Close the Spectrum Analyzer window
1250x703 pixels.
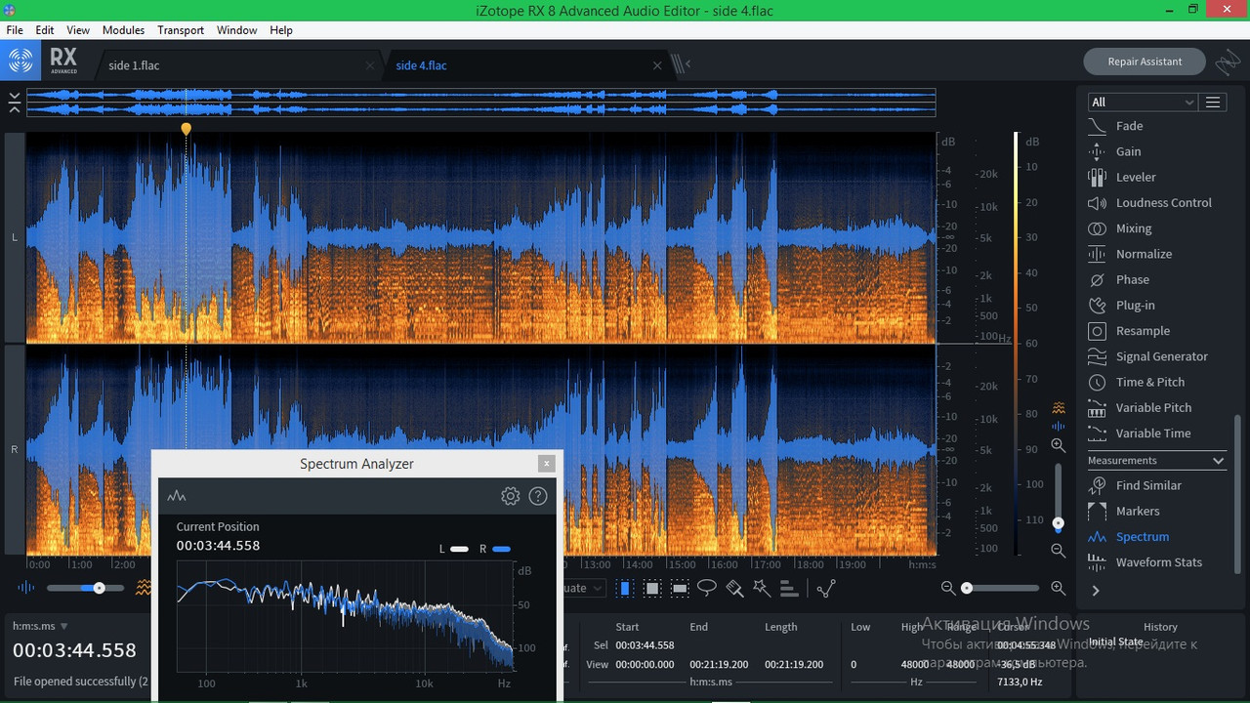547,464
